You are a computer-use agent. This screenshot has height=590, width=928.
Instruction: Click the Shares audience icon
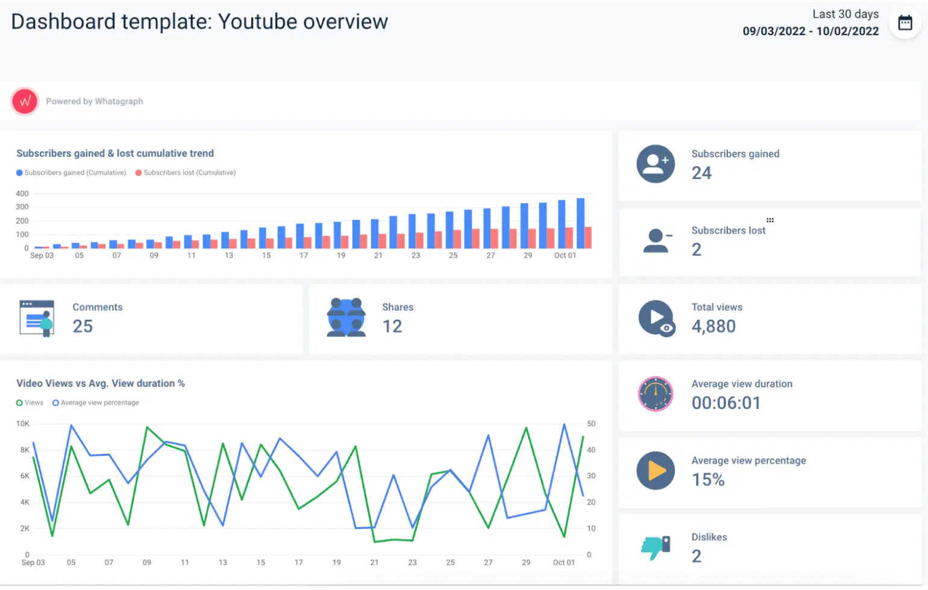point(346,318)
